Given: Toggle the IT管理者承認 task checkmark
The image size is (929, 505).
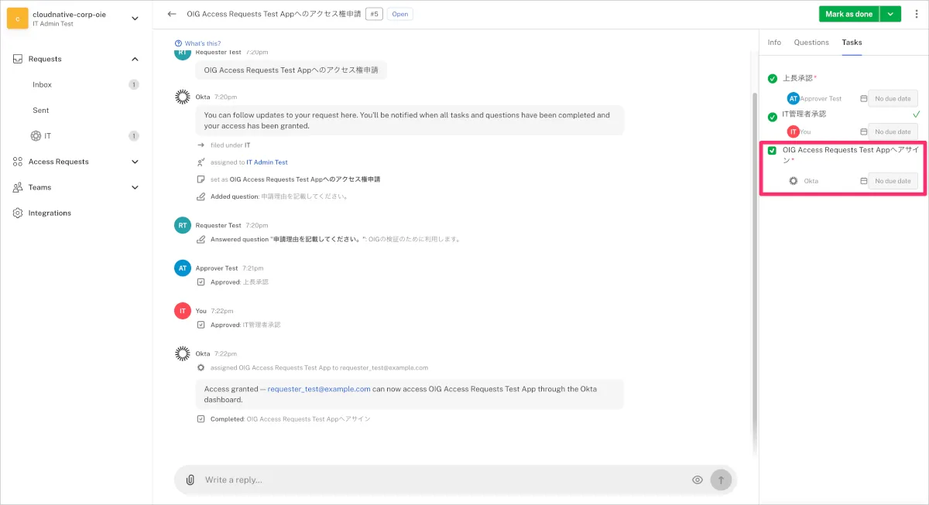Looking at the screenshot, I should (773, 117).
